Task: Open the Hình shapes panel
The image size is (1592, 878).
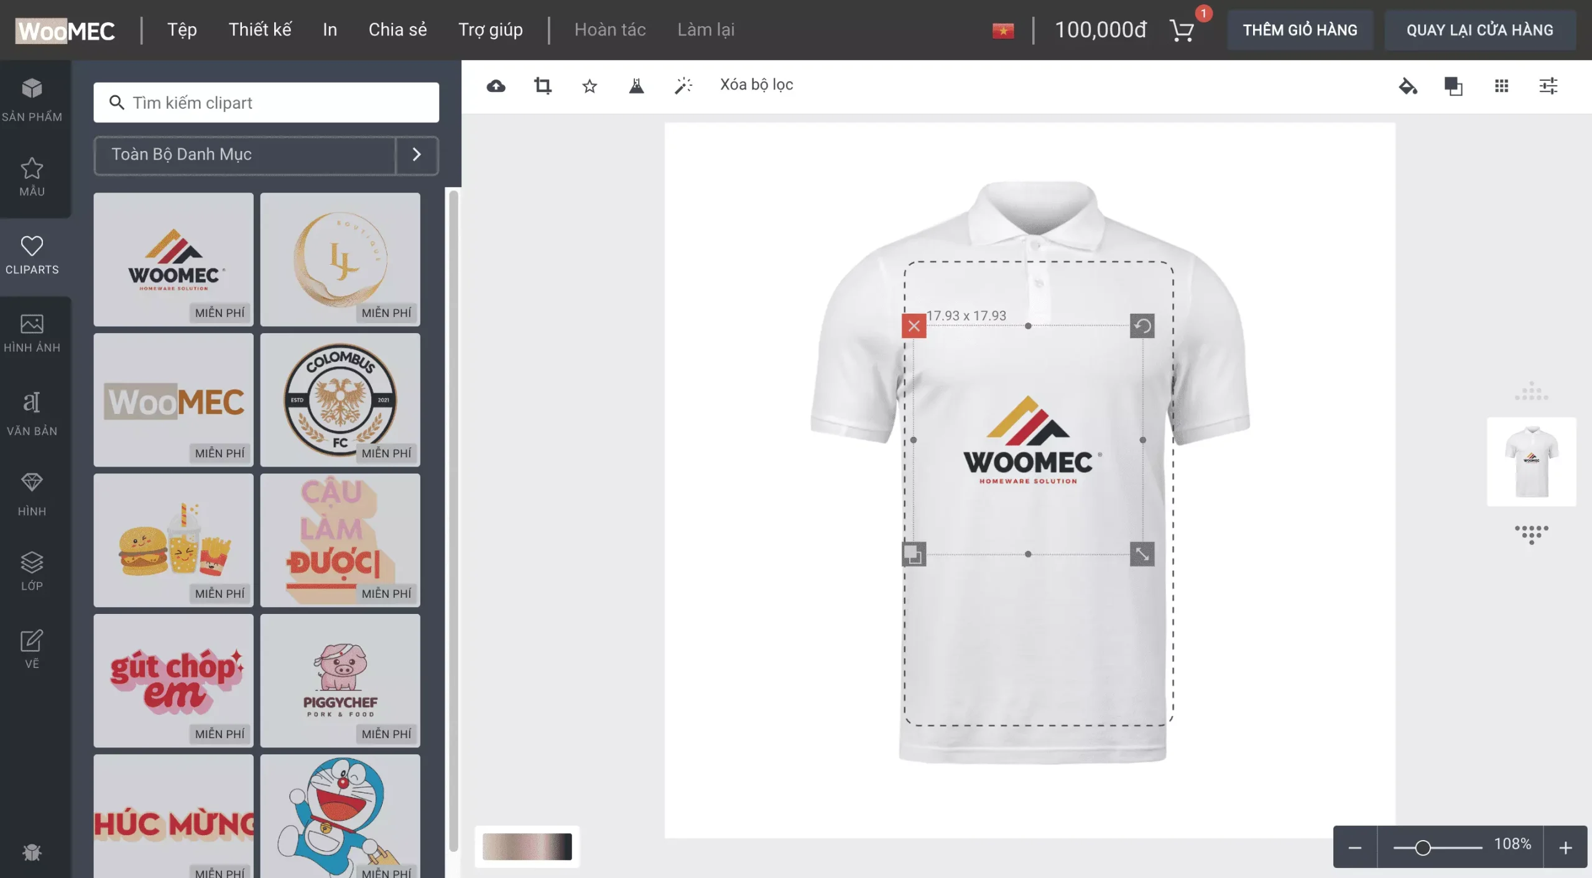Action: [32, 494]
